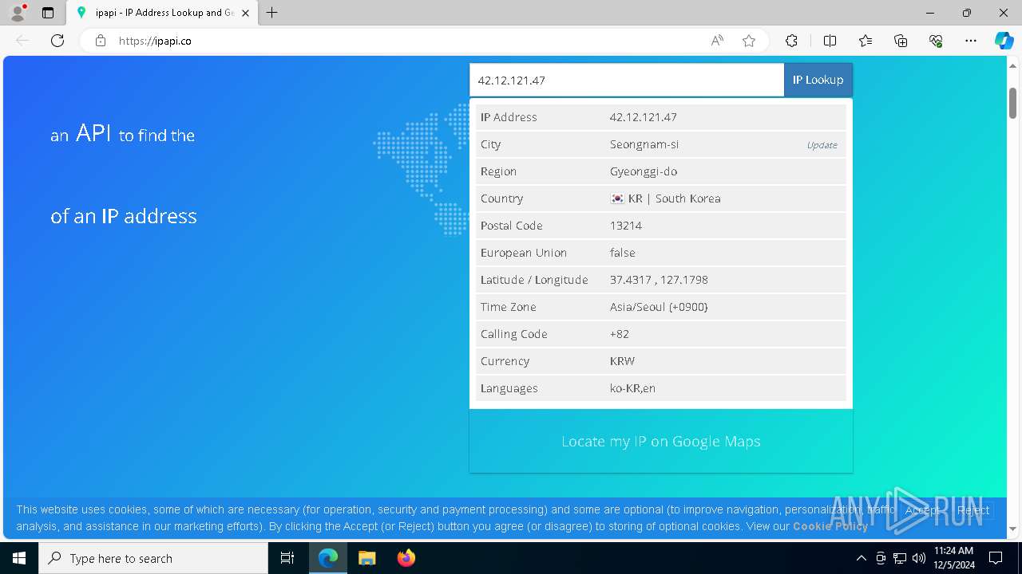
Task: Open the notification center icon
Action: [x=996, y=558]
